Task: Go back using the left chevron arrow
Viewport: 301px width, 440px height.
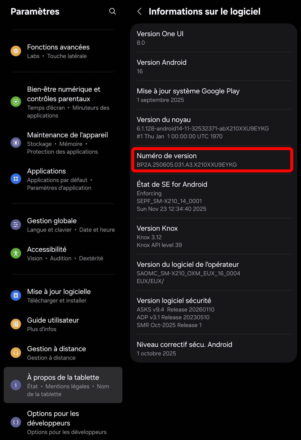Action: [x=139, y=11]
